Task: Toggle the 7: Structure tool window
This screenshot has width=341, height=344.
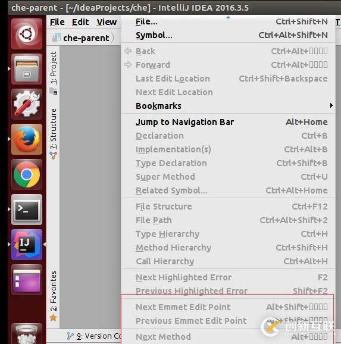Action: click(54, 129)
